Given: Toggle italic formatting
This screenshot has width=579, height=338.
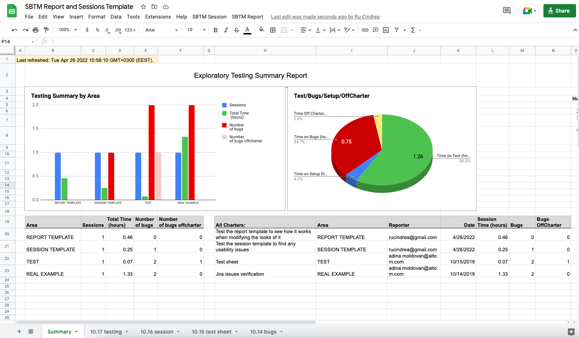Looking at the screenshot, I should (226, 30).
